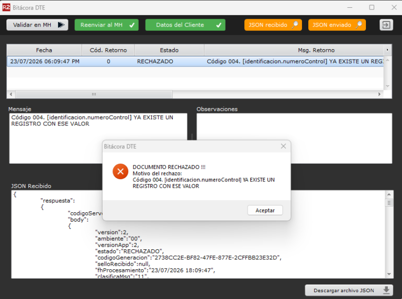This screenshot has height=299, width=402.
Task: Click inside the Observaciones text box
Action: [x=294, y=138]
